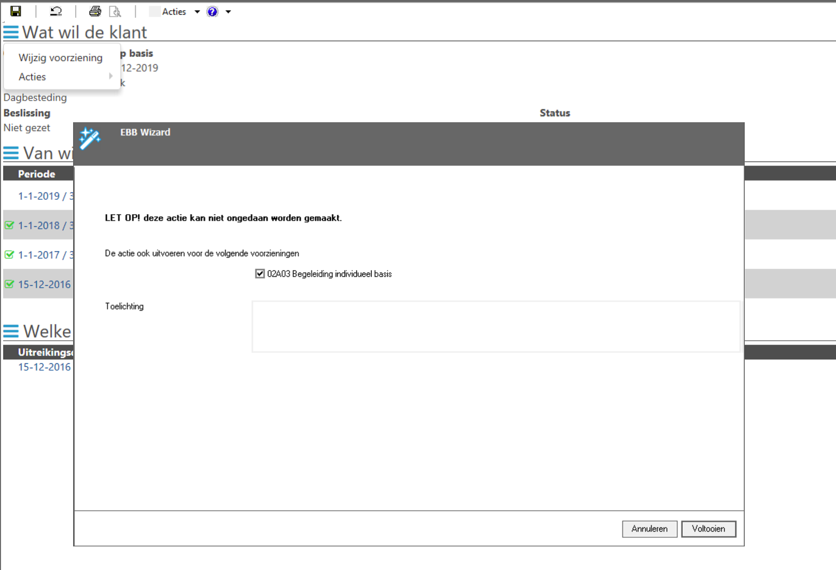Click the Annuleren button
836x570 pixels.
pos(649,529)
